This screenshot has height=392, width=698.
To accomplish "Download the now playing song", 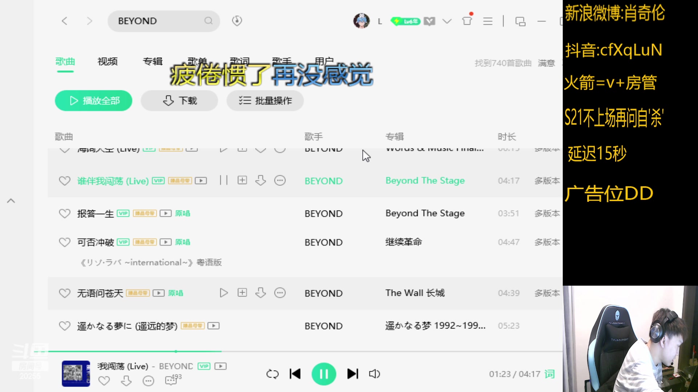I will [x=126, y=381].
